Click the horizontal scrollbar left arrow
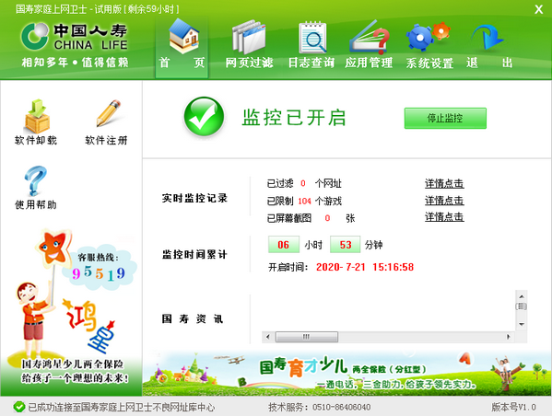Image resolution: width=552 pixels, height=416 pixels. [268, 337]
